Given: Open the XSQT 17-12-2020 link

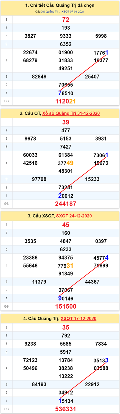Looking at the screenshot, I should click(78, 318).
